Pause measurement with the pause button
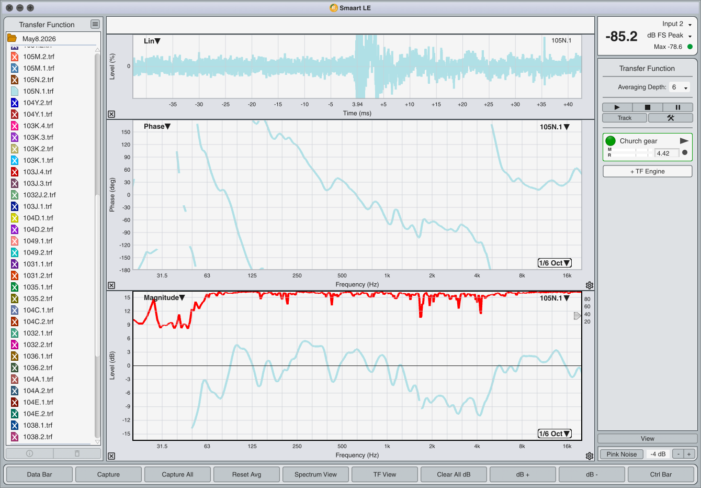Screen dimensions: 701x488 pyautogui.click(x=677, y=107)
